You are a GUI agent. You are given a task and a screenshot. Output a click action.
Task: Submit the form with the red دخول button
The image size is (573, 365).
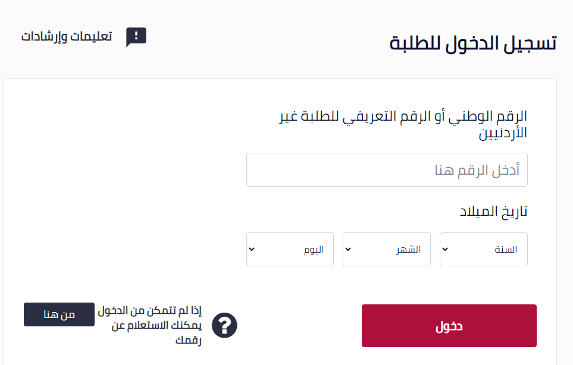click(x=449, y=326)
